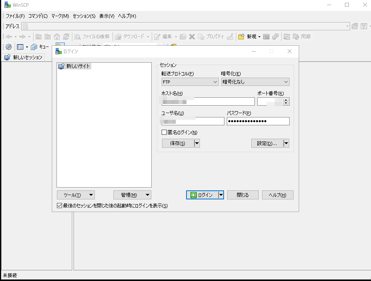Click the ログイン button
Image resolution: width=371 pixels, height=281 pixels.
coord(202,195)
